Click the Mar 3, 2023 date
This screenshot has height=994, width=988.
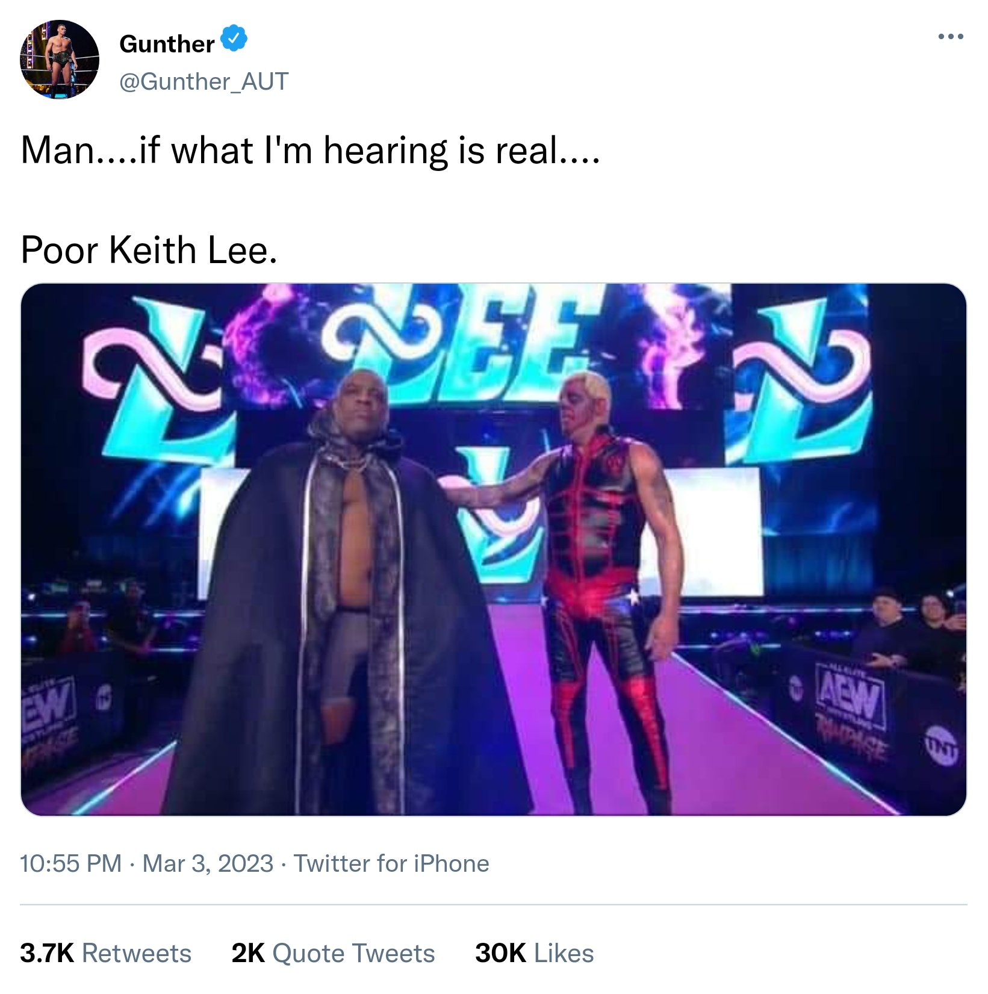[208, 863]
